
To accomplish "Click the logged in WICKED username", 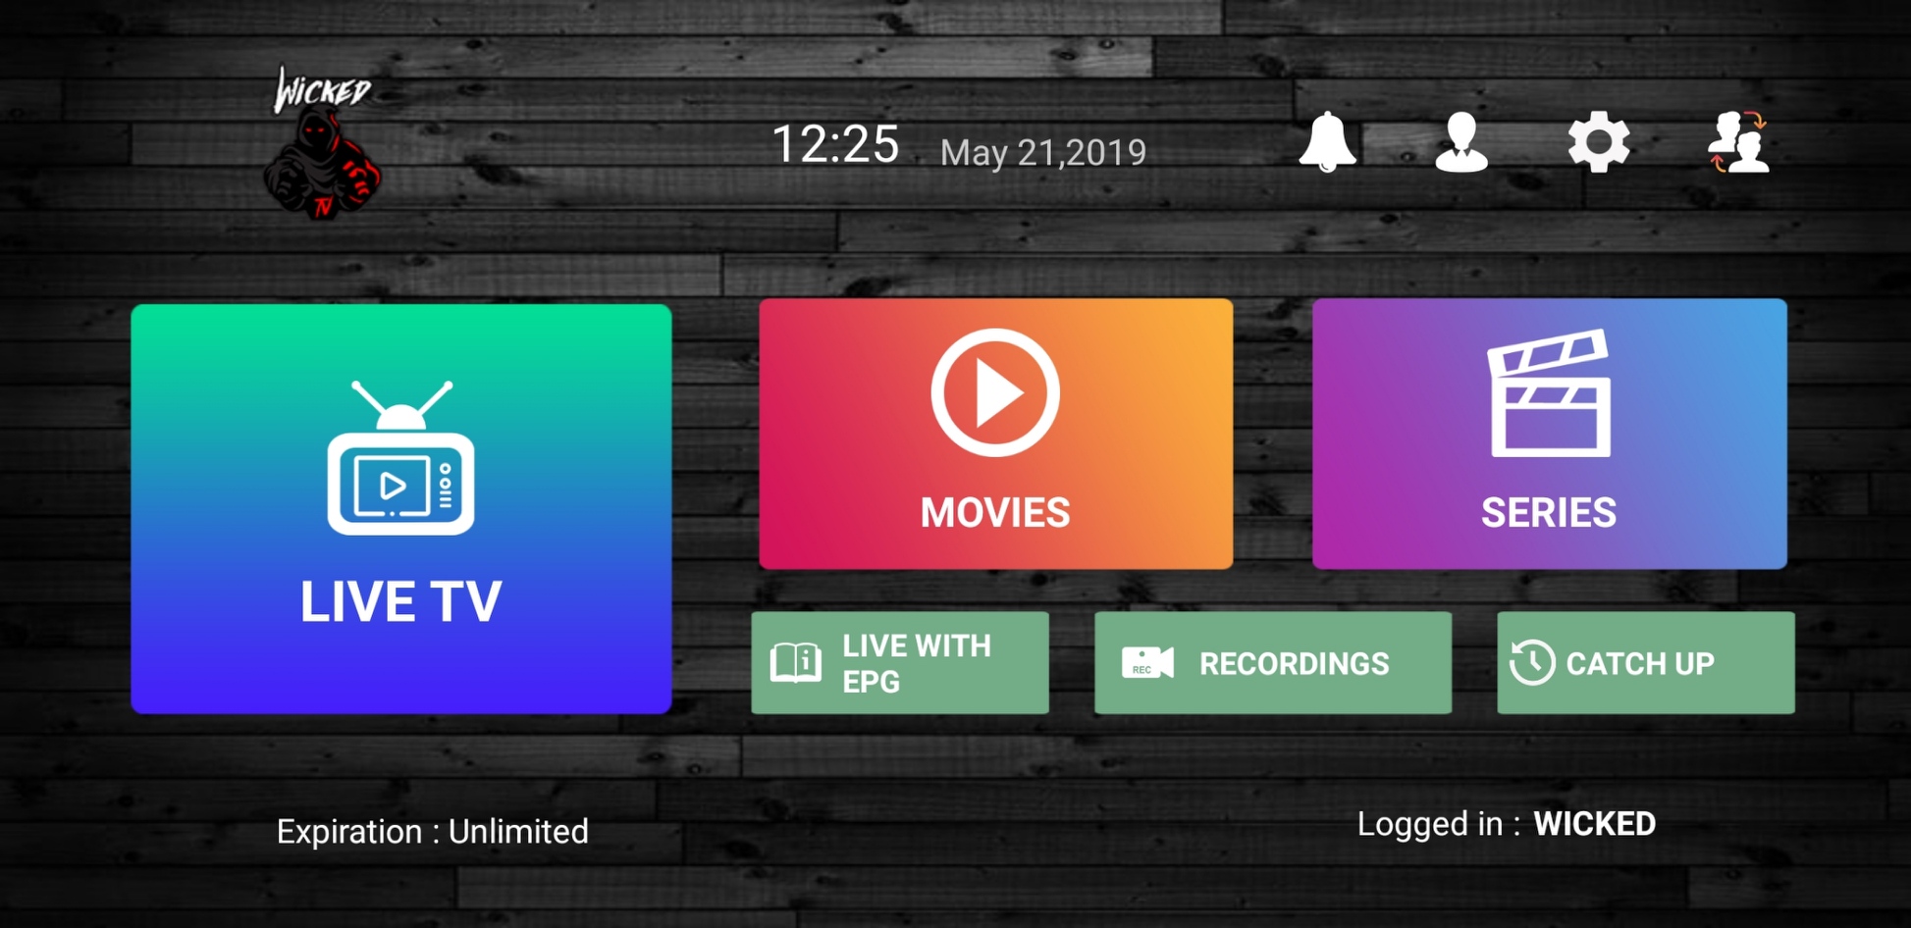I will 1594,824.
